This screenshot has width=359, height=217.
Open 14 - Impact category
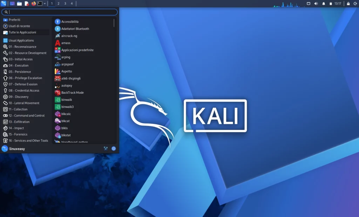click(26, 128)
